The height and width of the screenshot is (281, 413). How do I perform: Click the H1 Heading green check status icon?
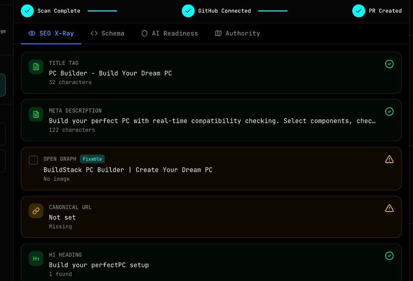pyautogui.click(x=389, y=256)
